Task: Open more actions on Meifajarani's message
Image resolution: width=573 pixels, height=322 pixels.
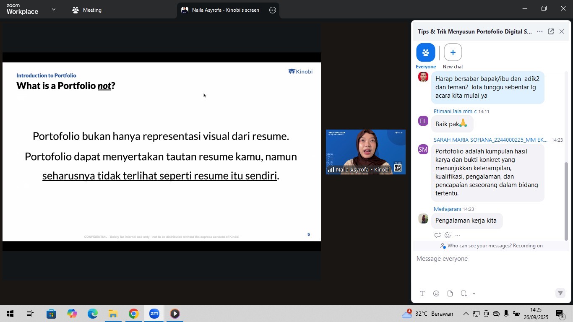Action: tap(458, 235)
